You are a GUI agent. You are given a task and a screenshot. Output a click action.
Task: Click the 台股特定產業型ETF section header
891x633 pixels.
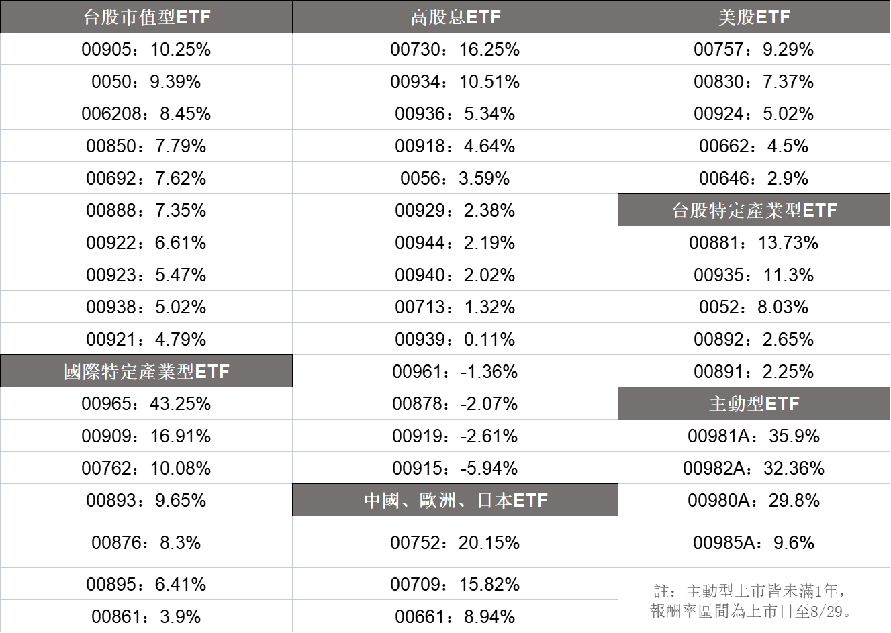pos(754,210)
